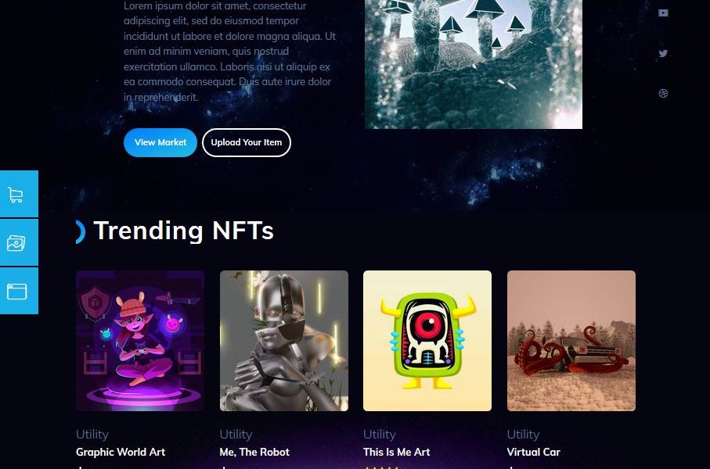This screenshot has height=469, width=710.
Task: Select the Trending NFTs heading
Action: (x=183, y=231)
